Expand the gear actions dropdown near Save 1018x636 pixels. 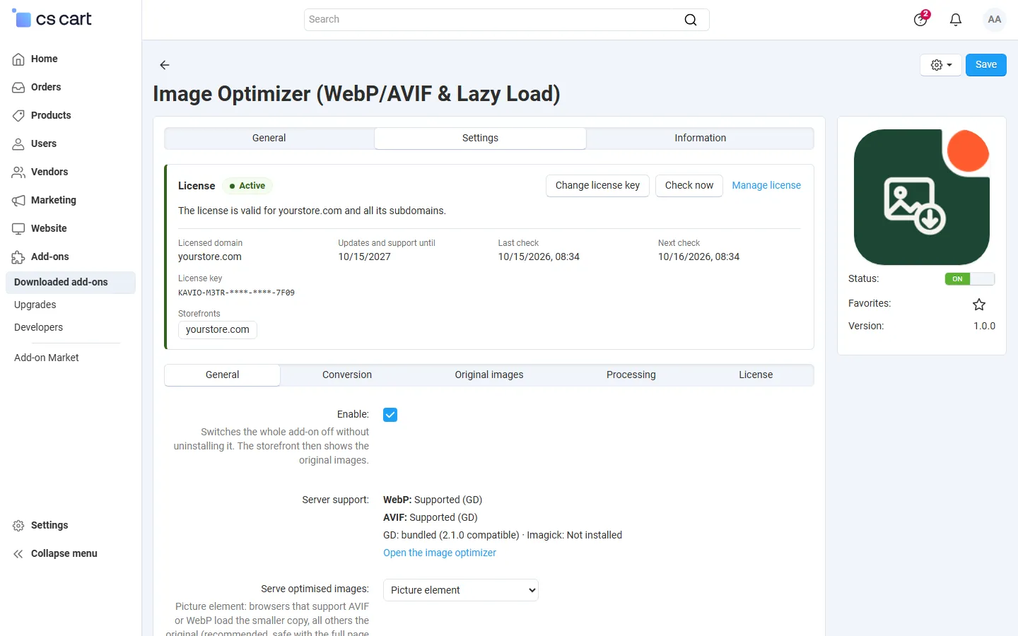(941, 65)
